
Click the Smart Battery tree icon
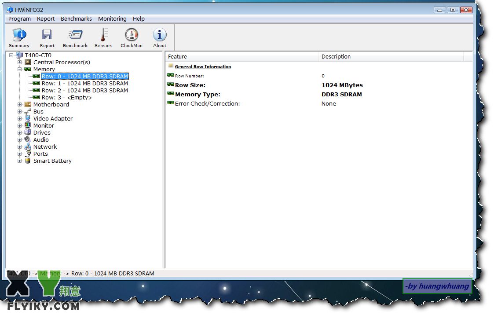point(28,161)
